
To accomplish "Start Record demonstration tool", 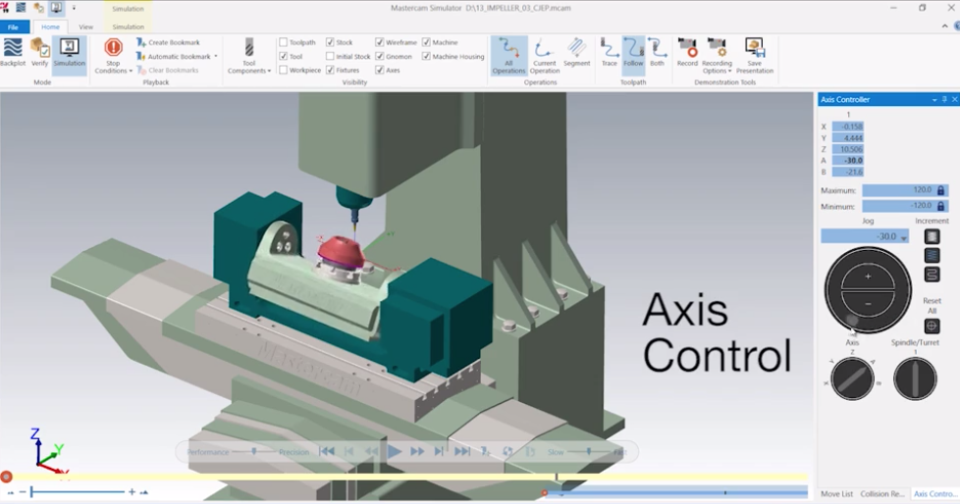I will click(x=687, y=53).
